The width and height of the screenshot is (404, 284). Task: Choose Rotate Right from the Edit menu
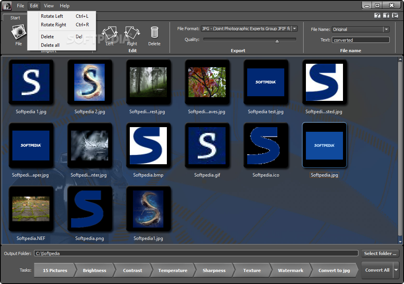62,25
